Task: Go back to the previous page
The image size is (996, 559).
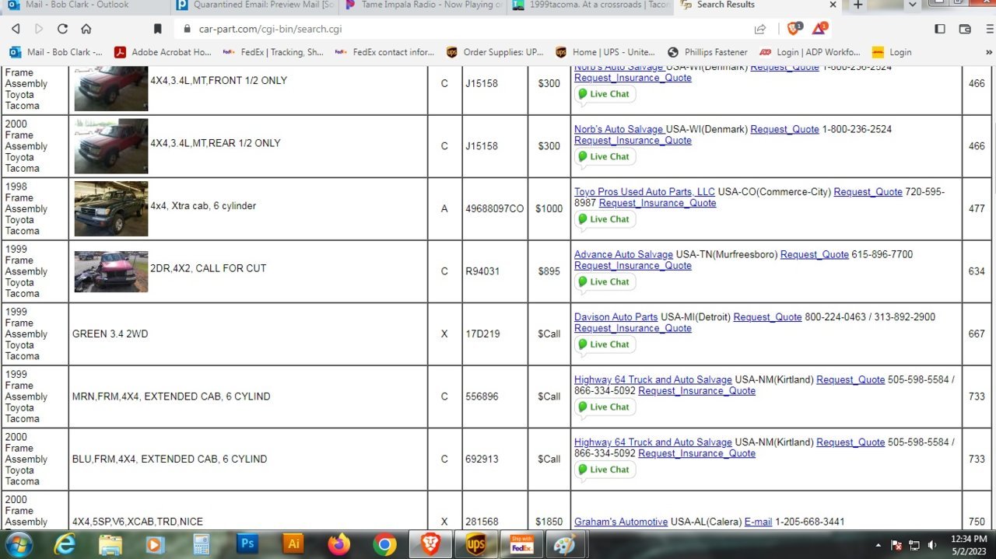Action: 16,29
